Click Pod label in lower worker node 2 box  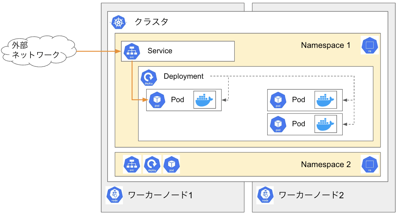point(298,124)
